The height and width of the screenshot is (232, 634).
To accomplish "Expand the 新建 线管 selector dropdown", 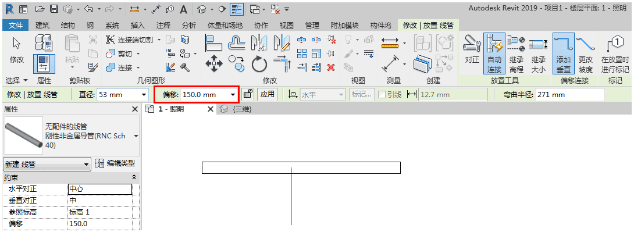I will click(47, 165).
